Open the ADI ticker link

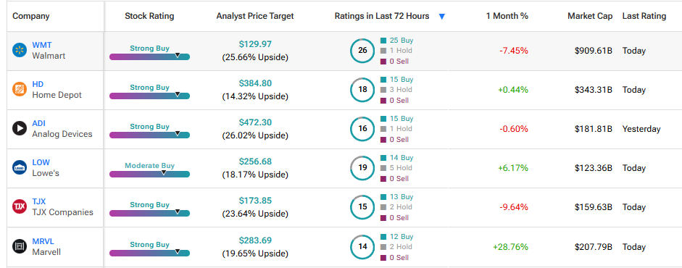pyautogui.click(x=38, y=123)
